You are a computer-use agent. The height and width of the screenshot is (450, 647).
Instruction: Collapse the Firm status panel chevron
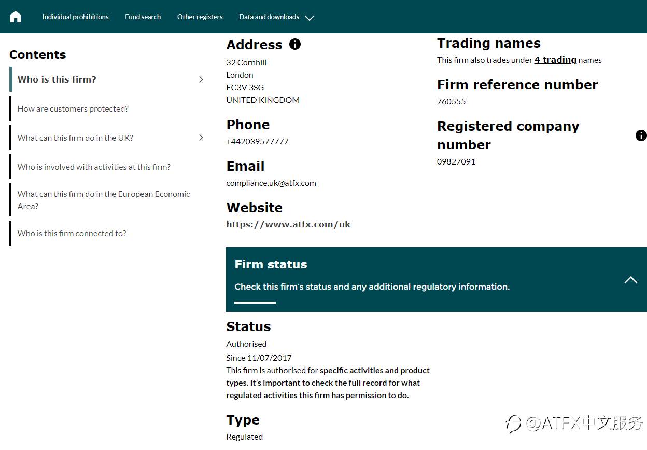(630, 280)
